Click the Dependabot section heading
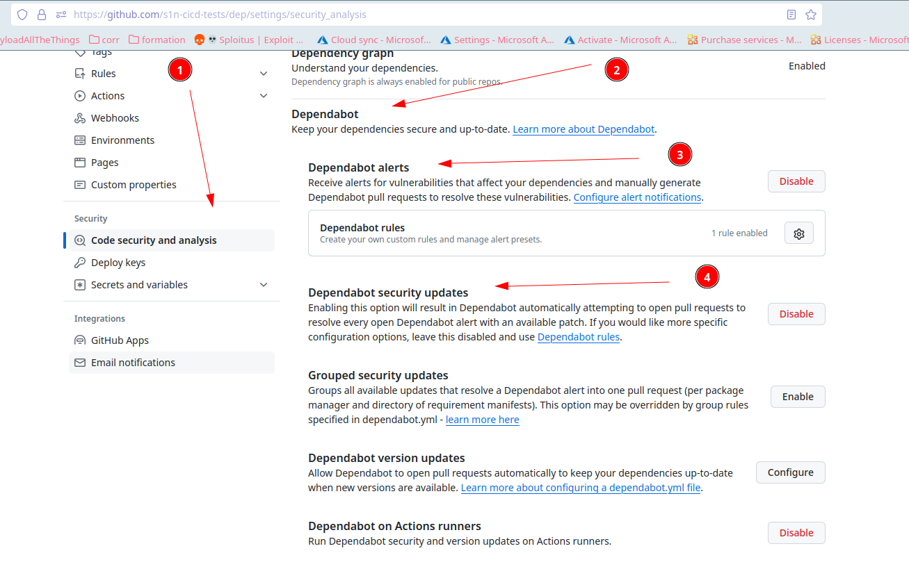909x569 pixels. [x=325, y=114]
